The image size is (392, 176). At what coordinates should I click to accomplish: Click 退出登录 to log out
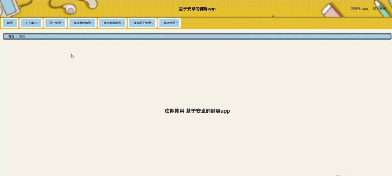379,9
